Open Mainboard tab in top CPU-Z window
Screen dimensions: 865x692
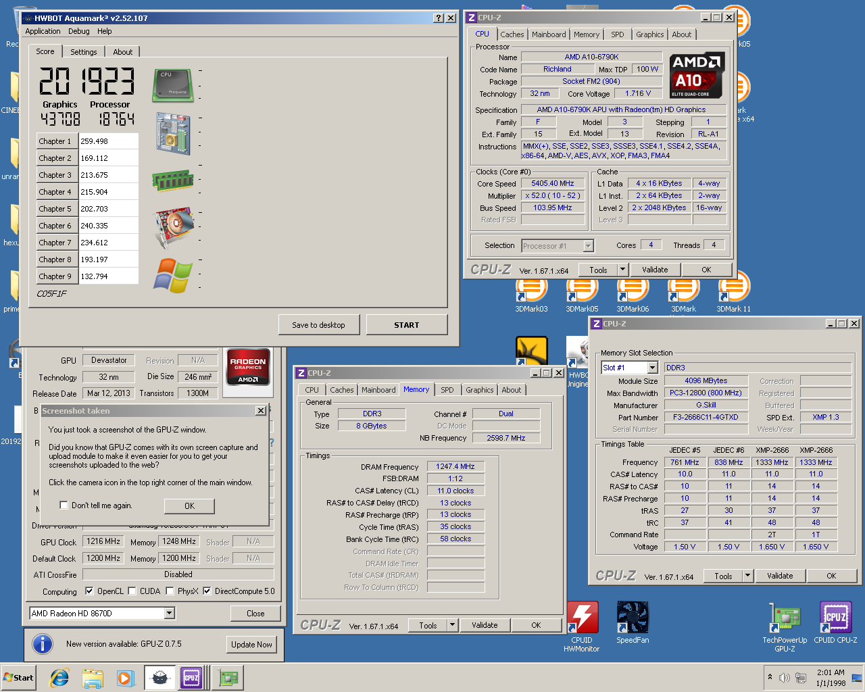click(549, 34)
